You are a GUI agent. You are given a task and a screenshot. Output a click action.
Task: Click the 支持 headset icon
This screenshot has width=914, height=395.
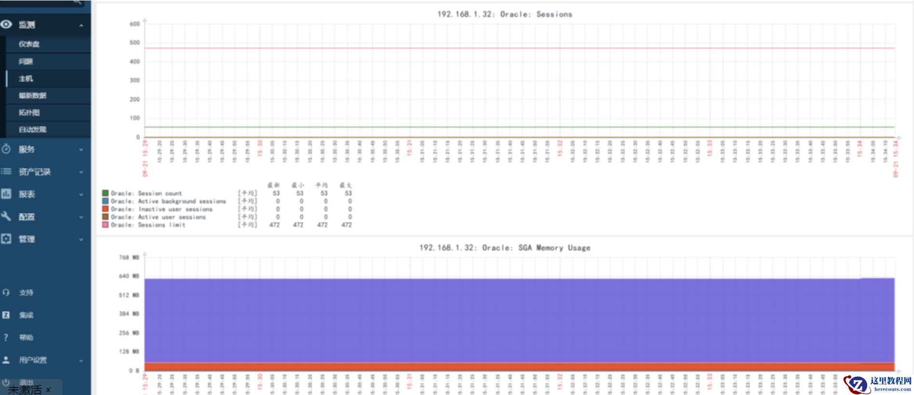tap(6, 292)
